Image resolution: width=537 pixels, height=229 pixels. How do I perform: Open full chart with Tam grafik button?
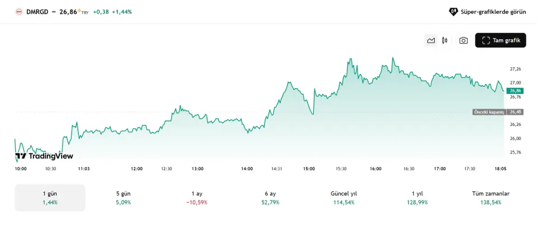point(501,40)
